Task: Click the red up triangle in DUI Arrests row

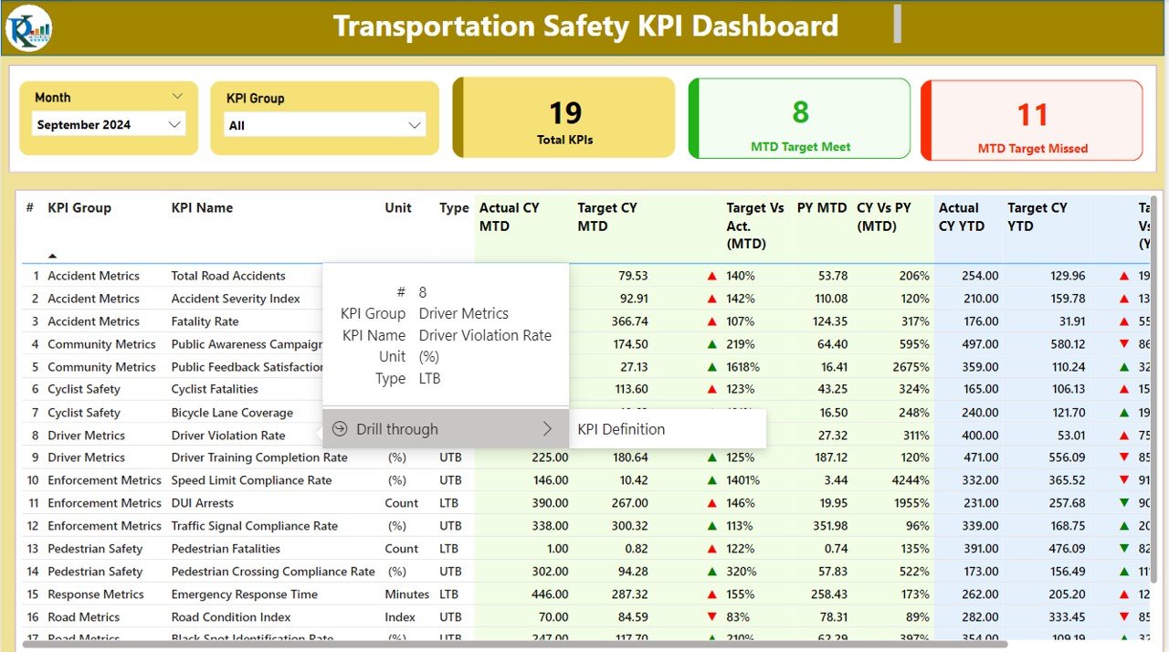Action: tap(712, 503)
